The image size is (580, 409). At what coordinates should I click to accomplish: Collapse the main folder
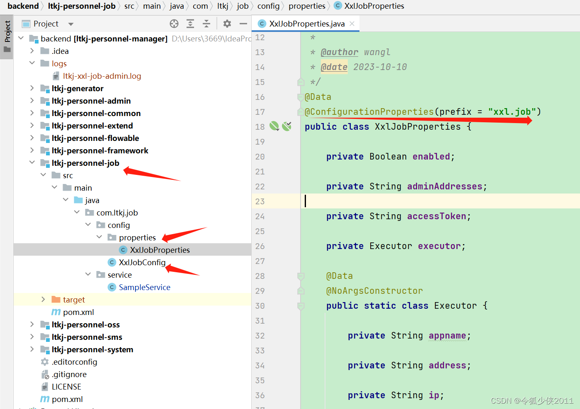54,187
